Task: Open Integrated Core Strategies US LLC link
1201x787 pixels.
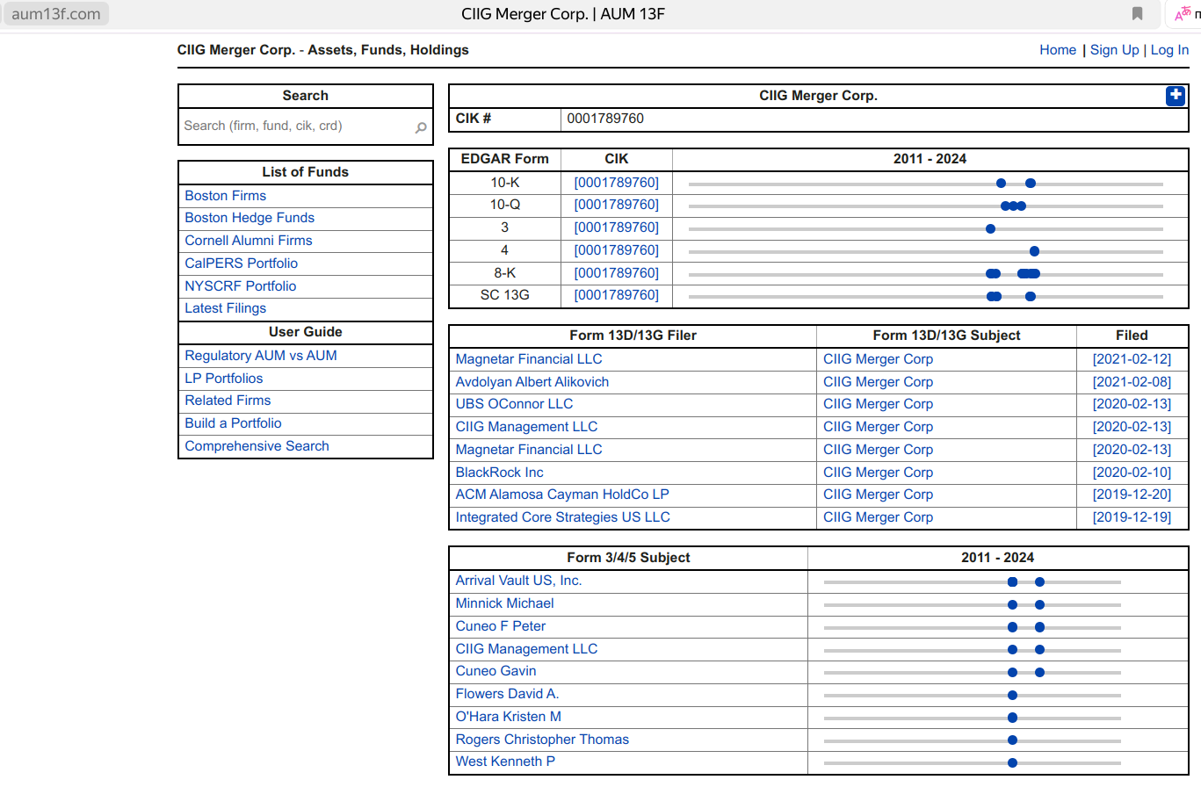Action: point(562,517)
